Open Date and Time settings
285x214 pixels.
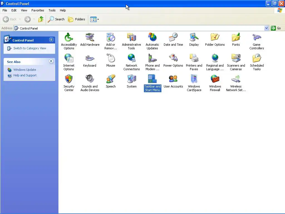173,40
